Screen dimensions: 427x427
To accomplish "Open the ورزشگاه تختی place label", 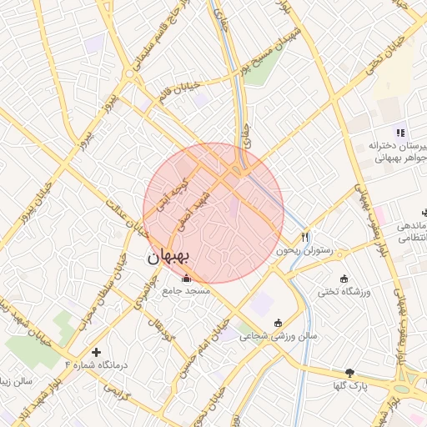I will [x=344, y=292].
